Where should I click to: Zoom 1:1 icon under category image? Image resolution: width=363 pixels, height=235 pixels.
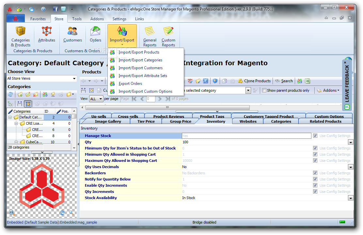(11, 212)
